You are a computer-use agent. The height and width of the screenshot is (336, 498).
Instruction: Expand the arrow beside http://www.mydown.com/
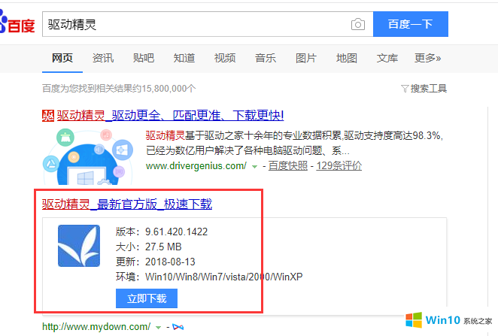(158, 327)
